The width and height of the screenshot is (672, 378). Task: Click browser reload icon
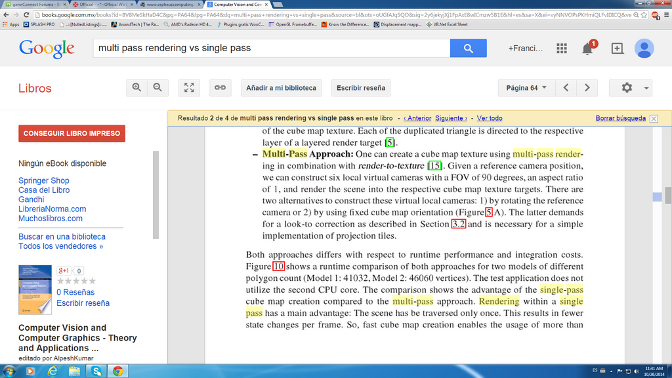click(x=26, y=14)
